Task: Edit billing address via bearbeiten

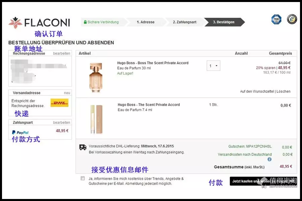Action: point(61,53)
